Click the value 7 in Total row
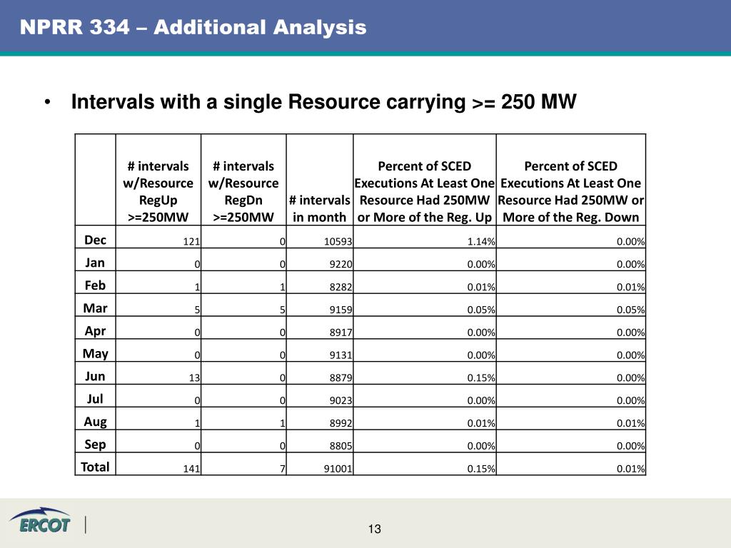This screenshot has width=731, height=548. point(283,469)
